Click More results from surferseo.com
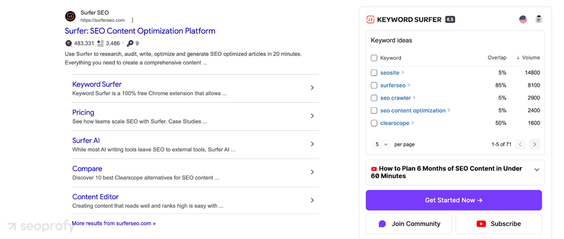Image resolution: width=564 pixels, height=239 pixels. click(113, 223)
